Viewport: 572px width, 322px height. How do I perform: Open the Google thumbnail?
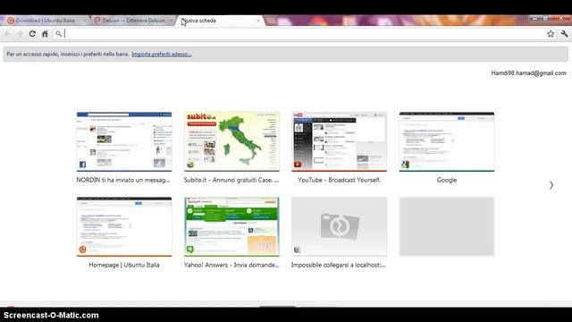click(447, 141)
